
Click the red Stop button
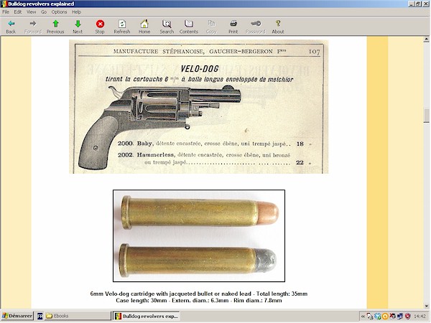[x=100, y=27]
